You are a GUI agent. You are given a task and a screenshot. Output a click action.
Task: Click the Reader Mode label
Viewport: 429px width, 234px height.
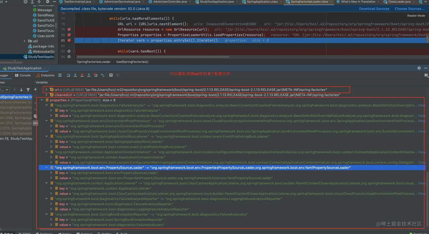pos(416,16)
